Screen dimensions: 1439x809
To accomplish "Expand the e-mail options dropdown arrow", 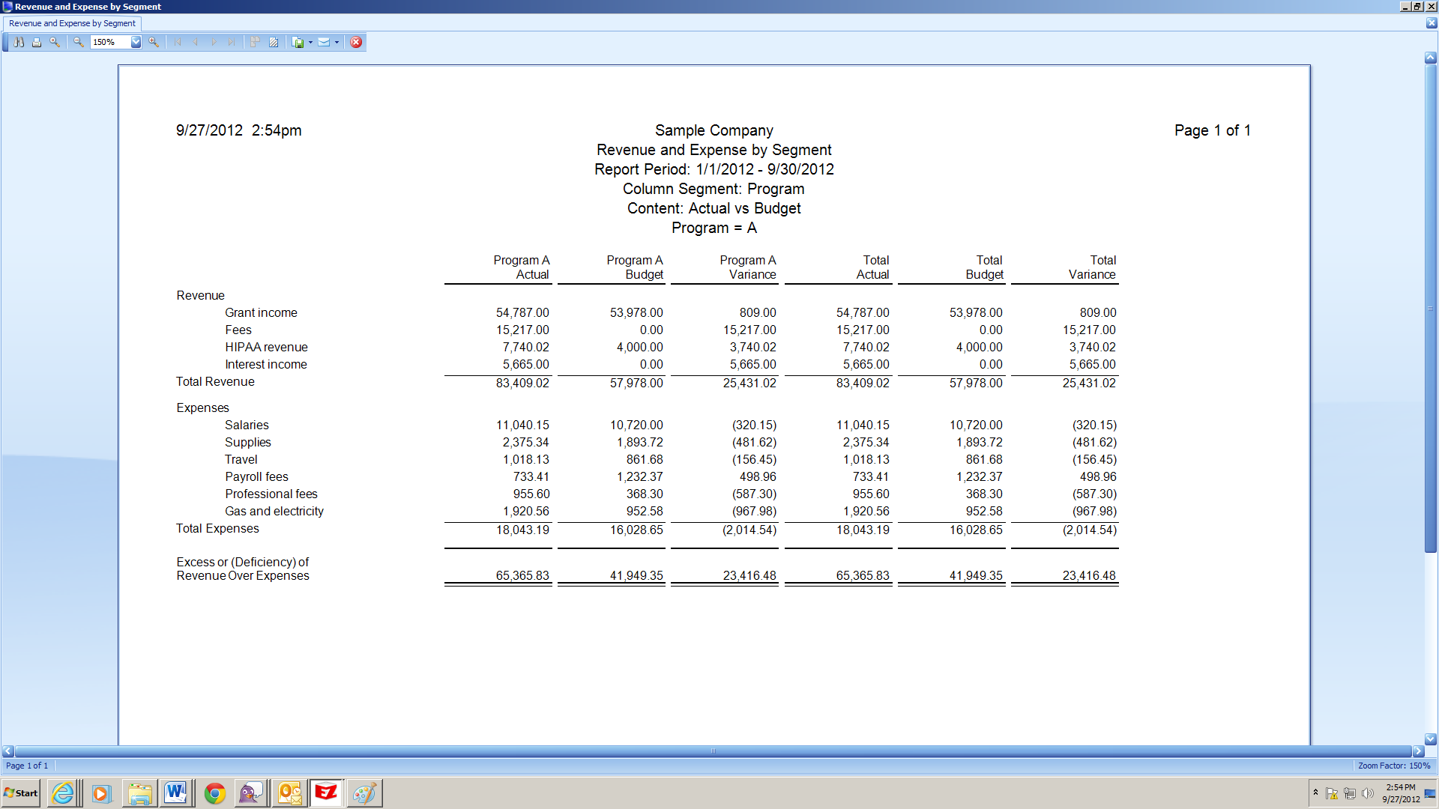I will (337, 42).
